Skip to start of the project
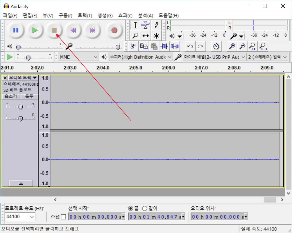 (73, 30)
